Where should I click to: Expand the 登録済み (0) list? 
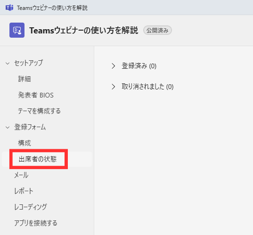114,66
